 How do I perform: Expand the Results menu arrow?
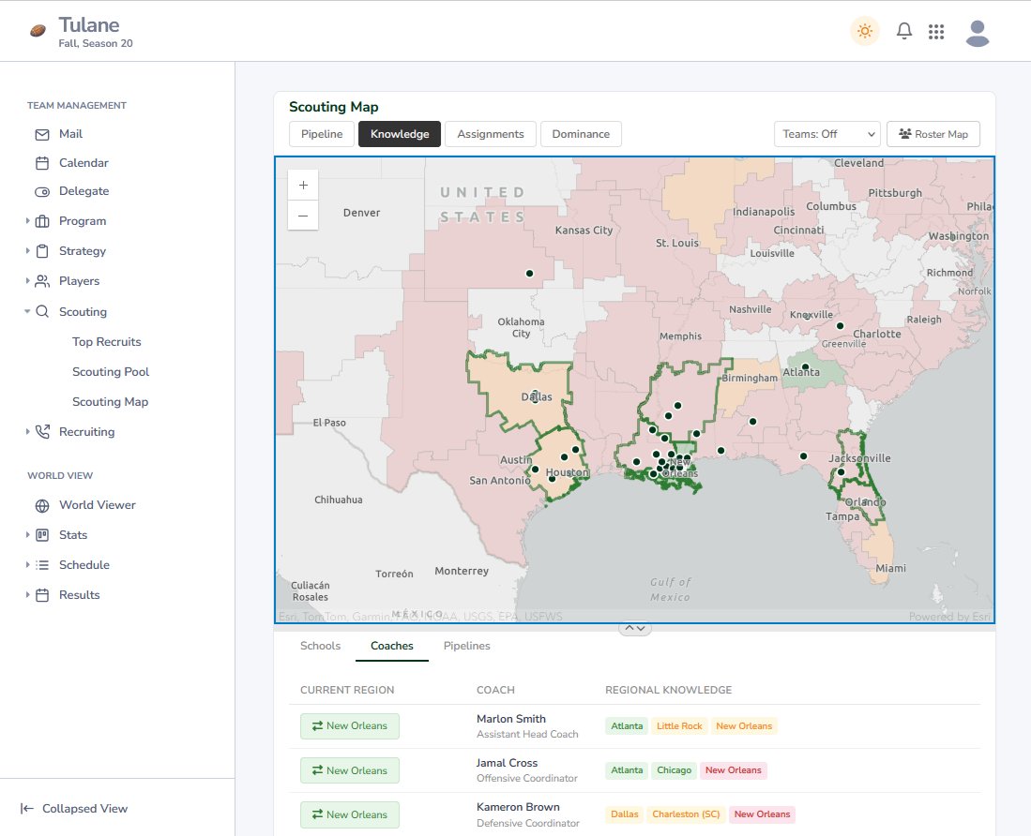pyautogui.click(x=27, y=594)
